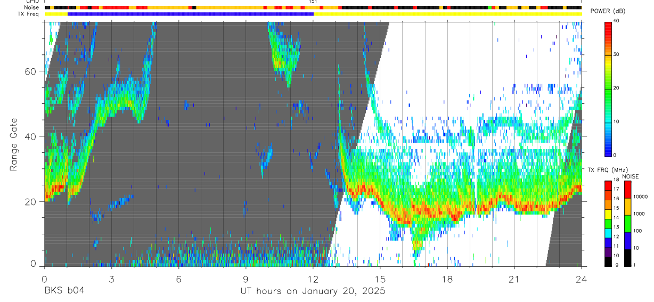The height and width of the screenshot is (302, 654).
Task: Click the x-axis tick label '15'
Action: [x=380, y=279]
